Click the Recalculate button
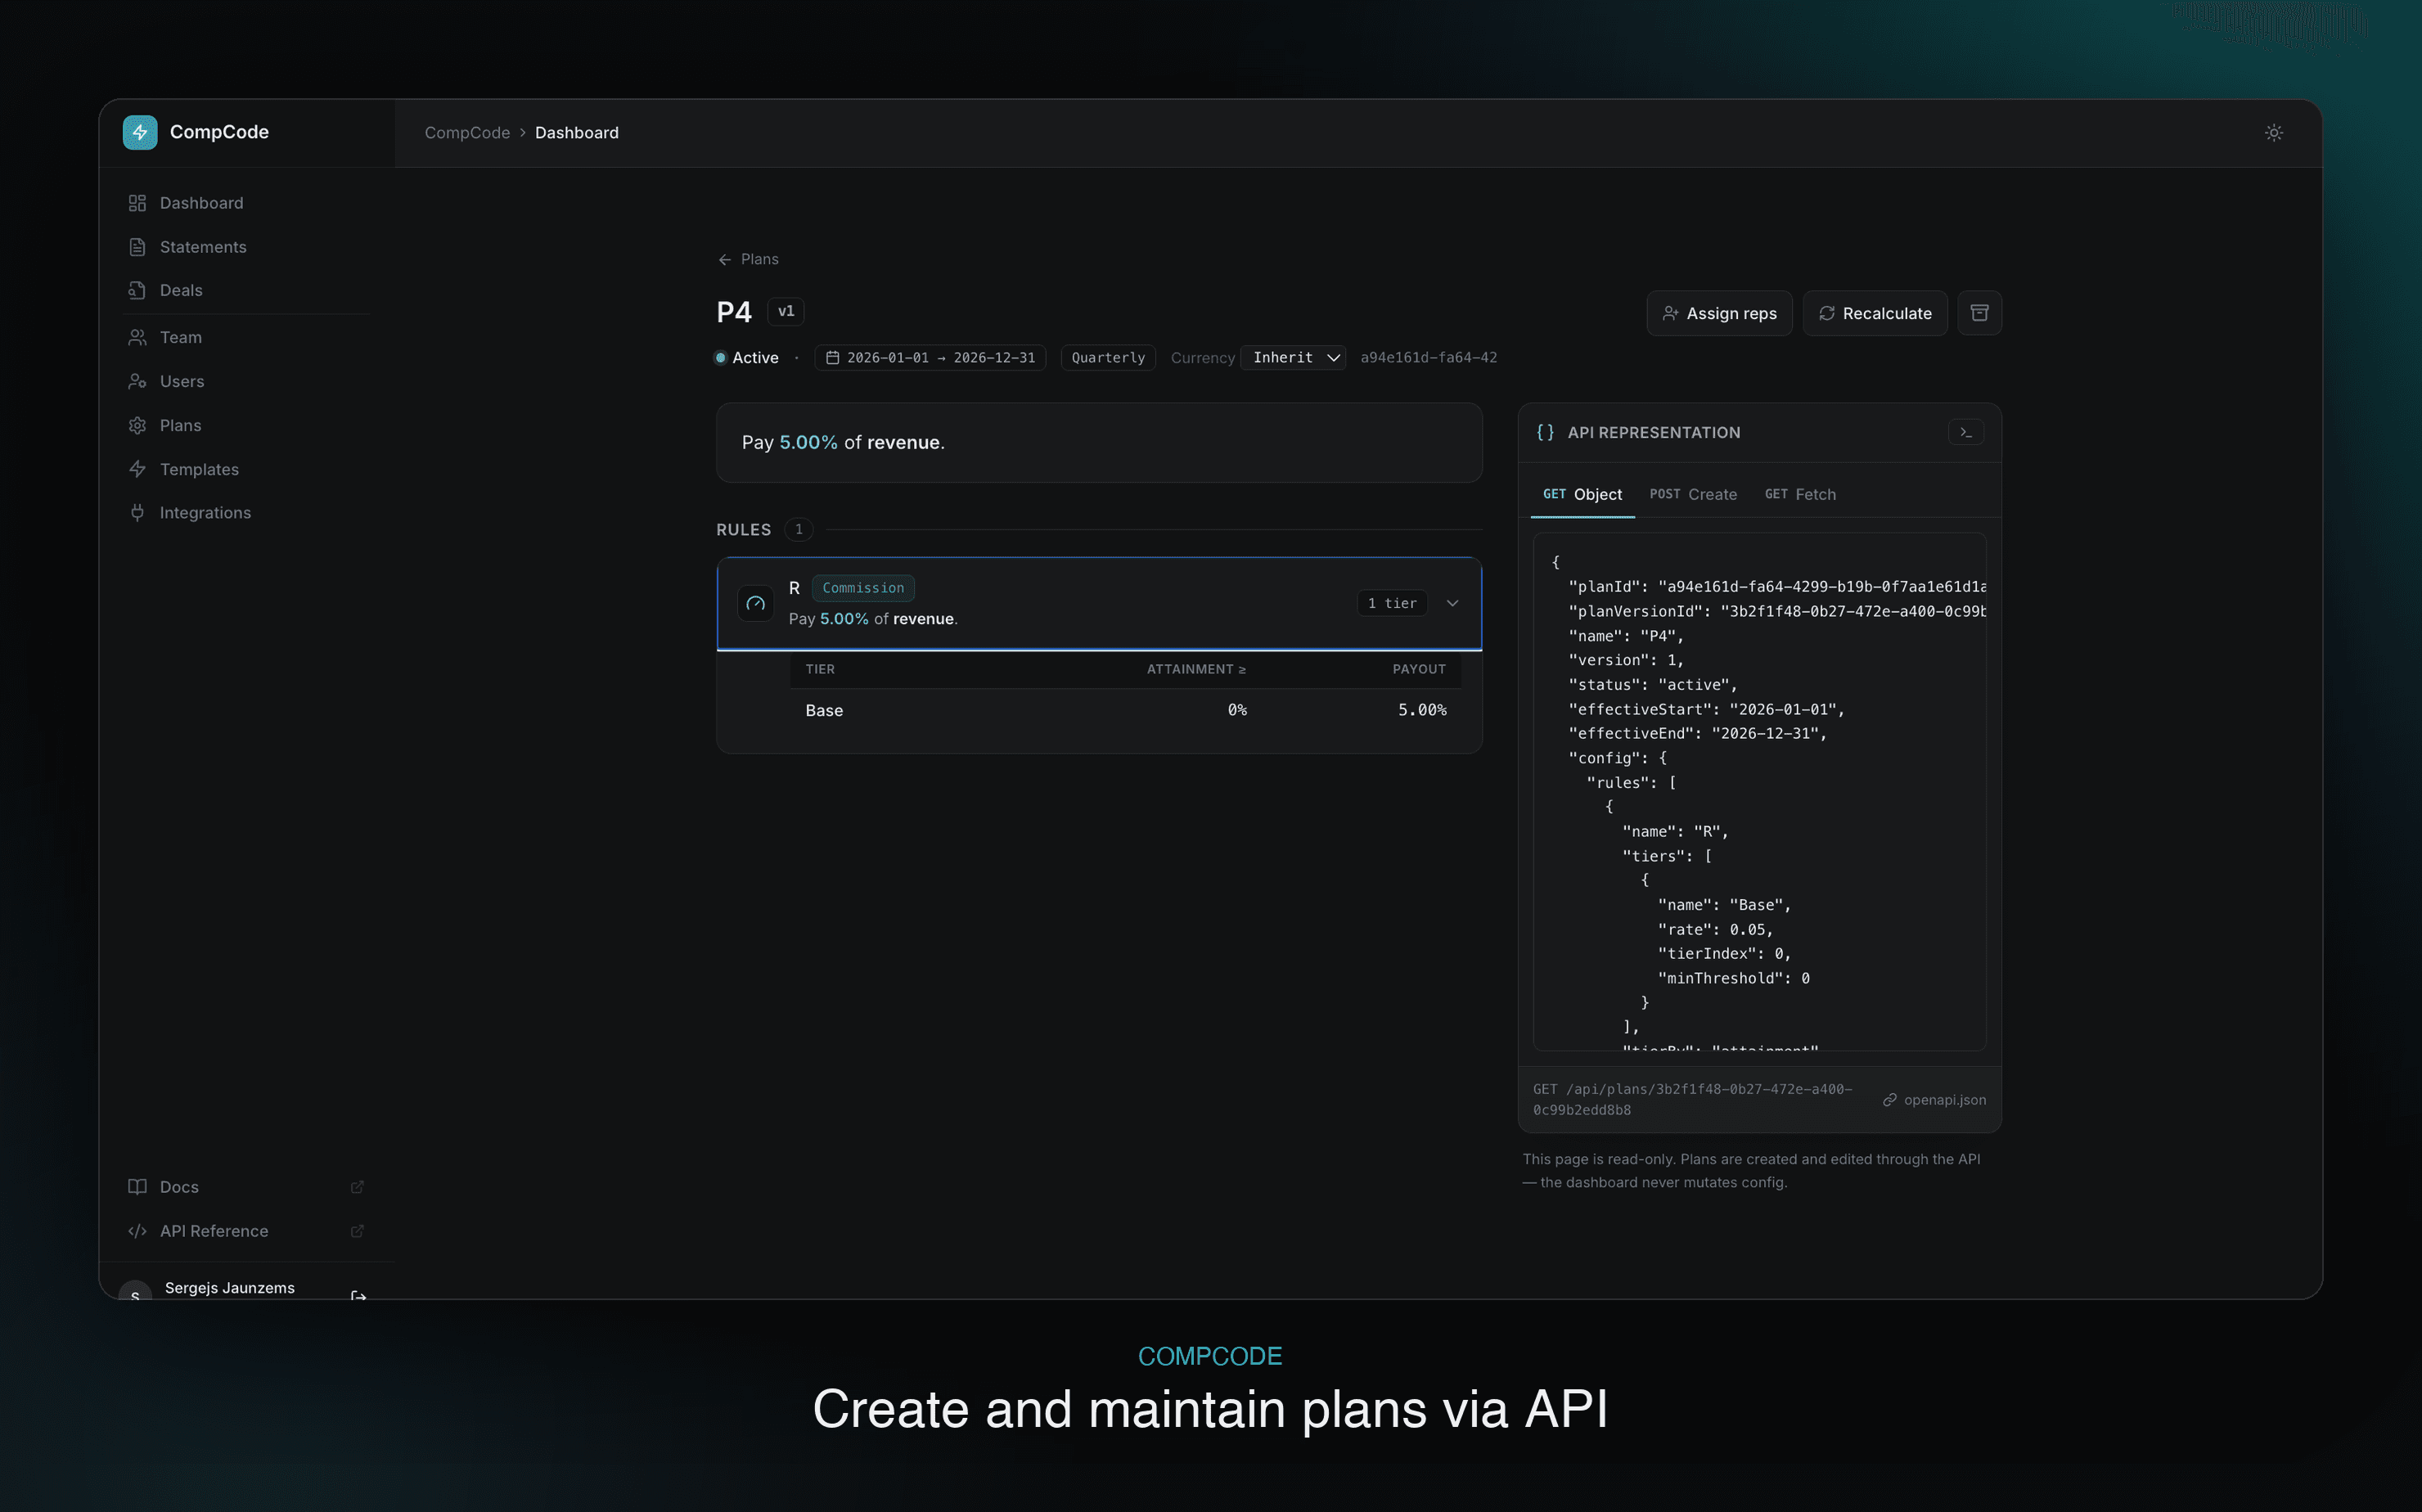The height and width of the screenshot is (1512, 2422). tap(1875, 313)
